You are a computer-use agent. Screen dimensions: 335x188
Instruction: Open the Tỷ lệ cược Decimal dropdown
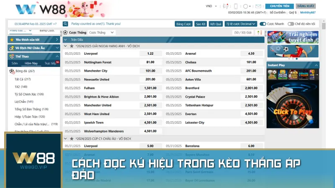240,24
